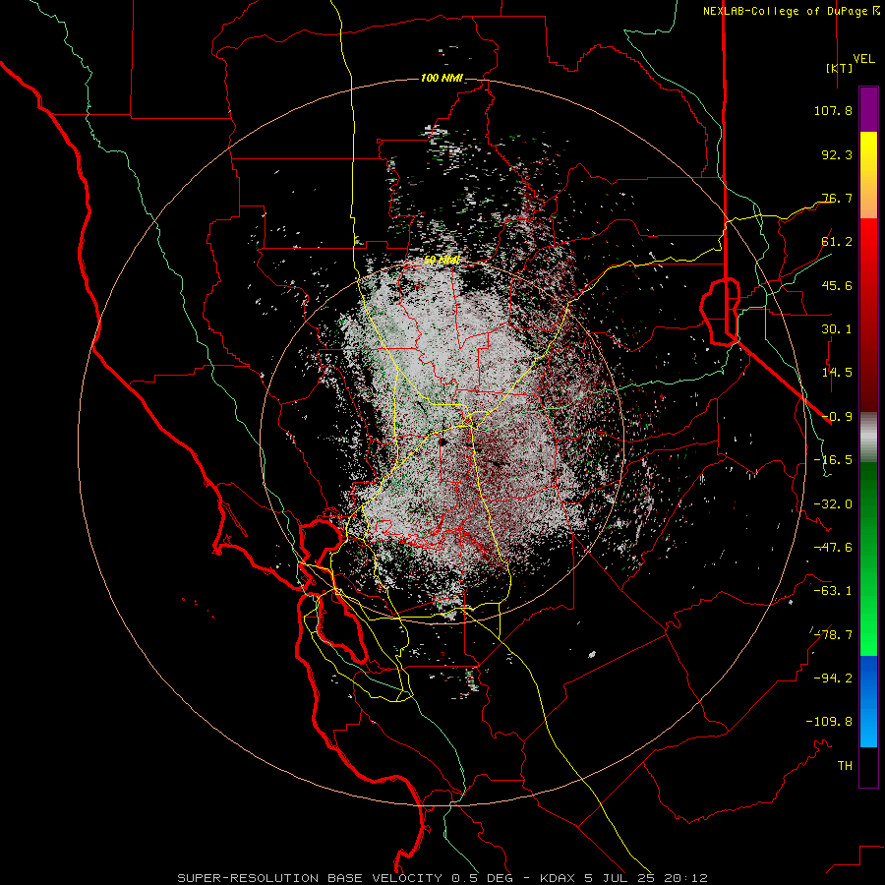Click the 45.6 velocity scale value

(837, 285)
